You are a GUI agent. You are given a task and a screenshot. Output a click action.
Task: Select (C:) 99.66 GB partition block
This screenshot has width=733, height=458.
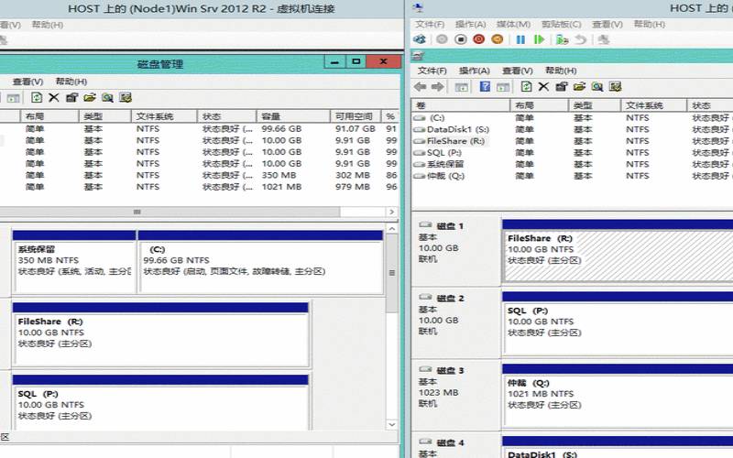[260, 261]
